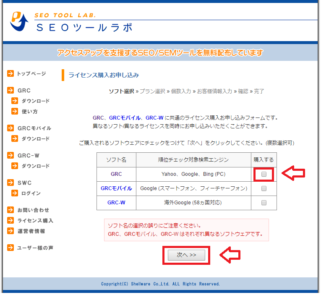Click arrow icon beside ユーザー様の声
Image resolution: width=321 pixels, height=295 pixels.
10,248
